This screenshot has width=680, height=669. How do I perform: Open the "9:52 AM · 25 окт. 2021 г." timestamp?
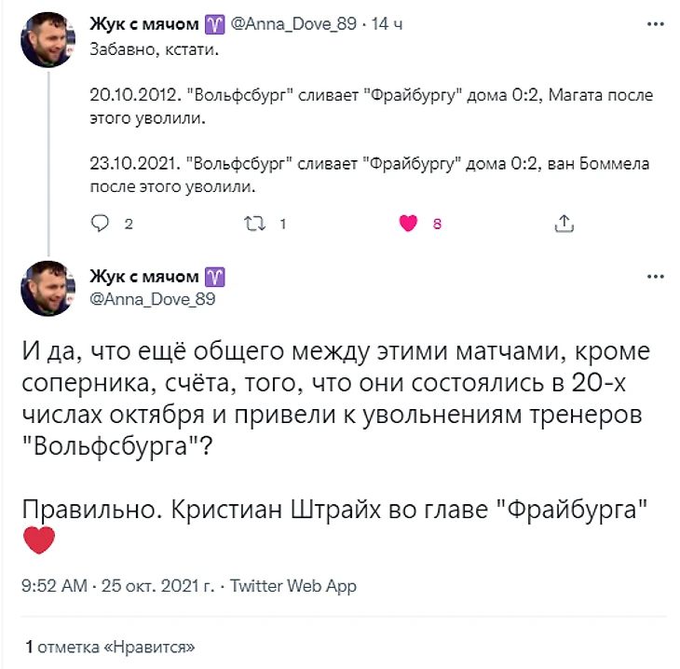tap(116, 586)
